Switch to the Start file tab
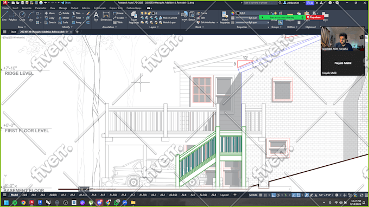The height and width of the screenshot is (207, 369). coord(13,32)
